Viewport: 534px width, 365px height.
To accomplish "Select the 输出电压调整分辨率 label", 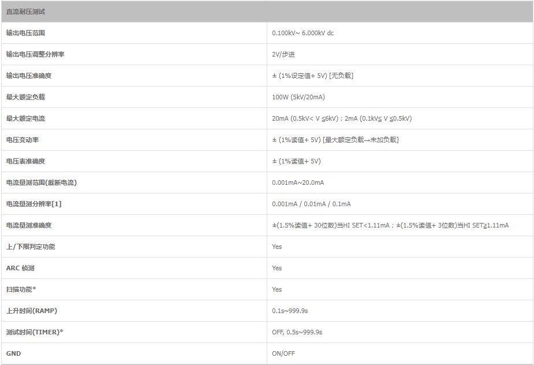I will click(35, 54).
